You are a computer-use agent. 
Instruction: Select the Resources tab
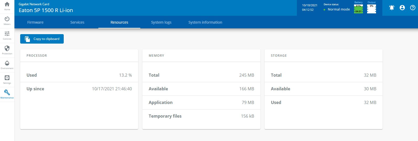pos(119,22)
